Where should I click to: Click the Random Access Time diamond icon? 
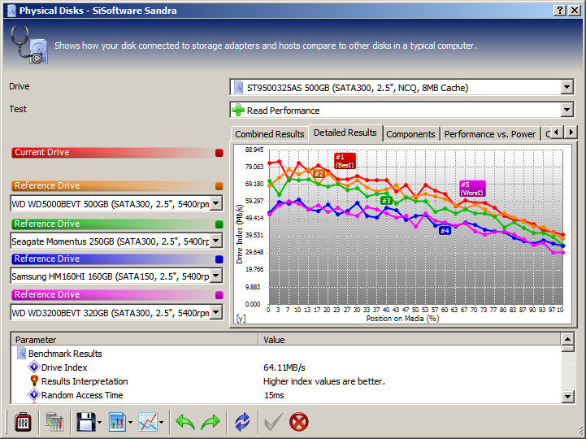pyautogui.click(x=34, y=394)
